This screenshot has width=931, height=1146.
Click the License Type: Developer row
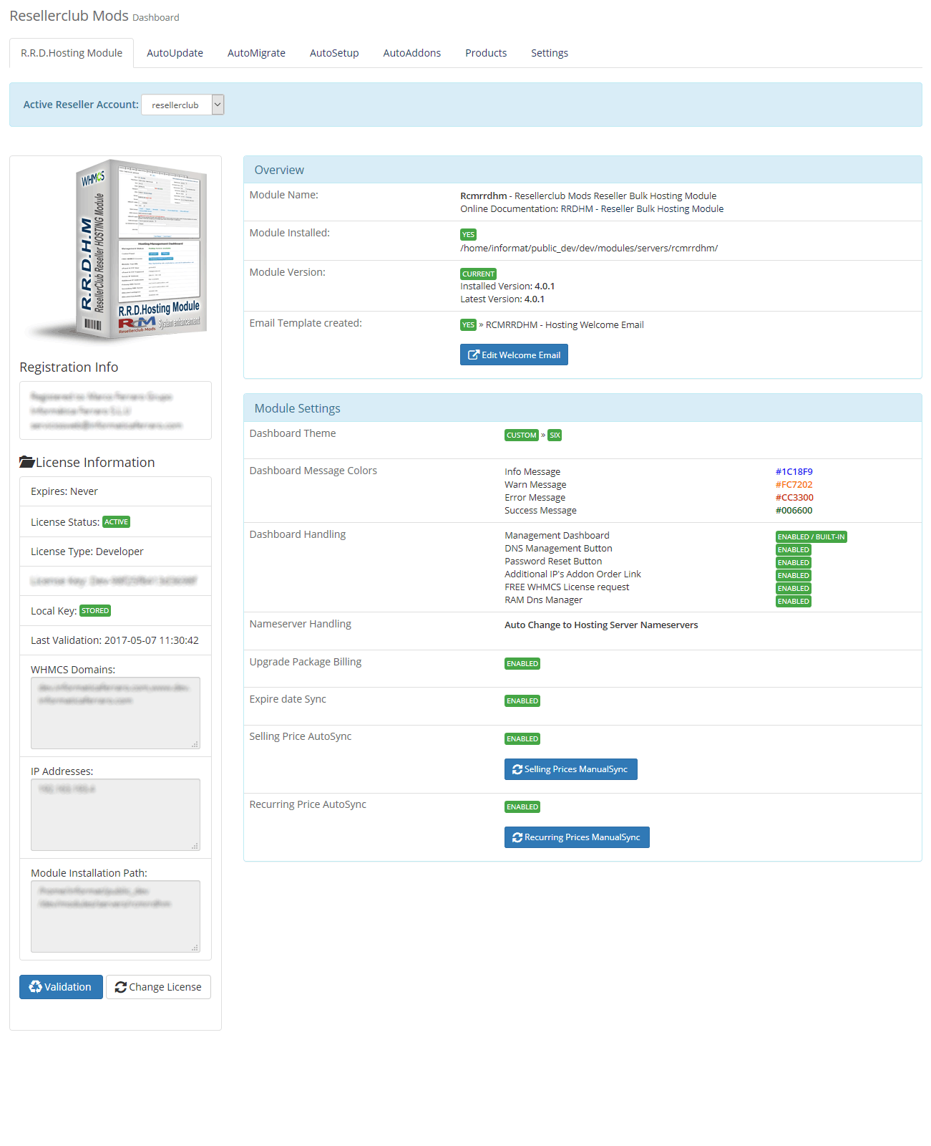[115, 552]
